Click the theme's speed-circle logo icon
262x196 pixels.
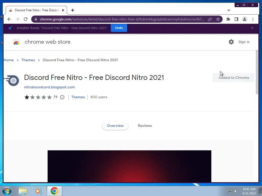[12, 80]
